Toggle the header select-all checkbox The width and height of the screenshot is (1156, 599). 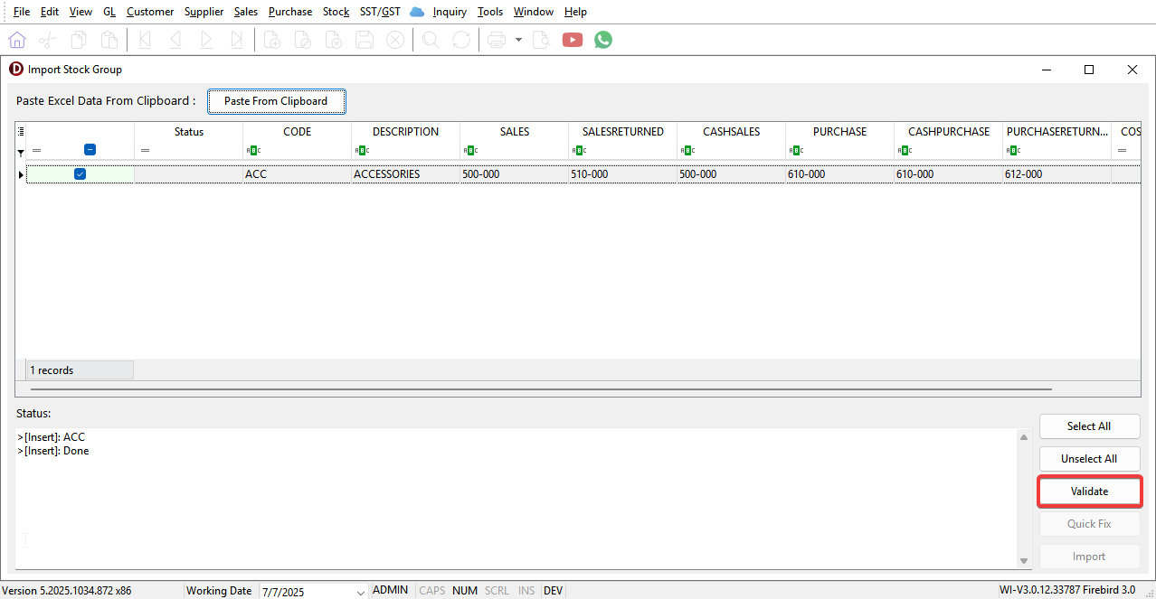(x=90, y=150)
